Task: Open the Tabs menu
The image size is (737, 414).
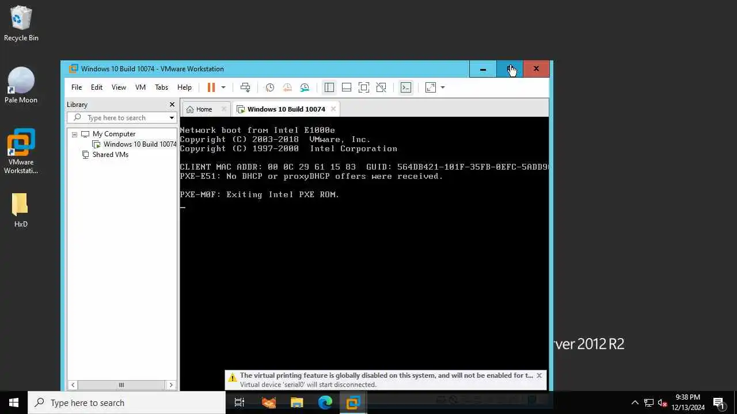Action: (x=162, y=87)
